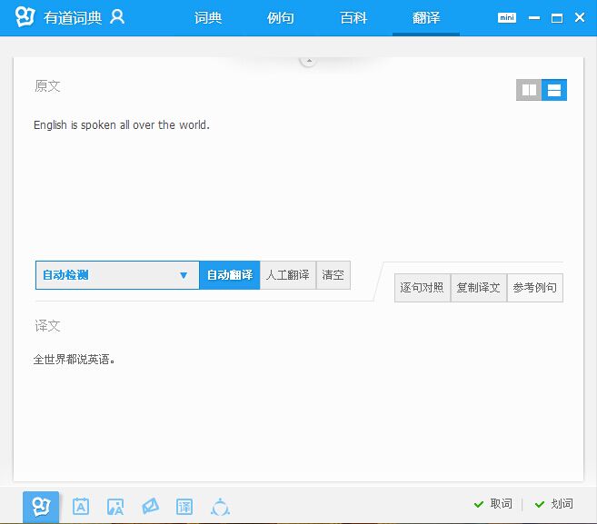The image size is (597, 524).
Task: Toggle the 划词 selection translate option
Action: pos(554,504)
